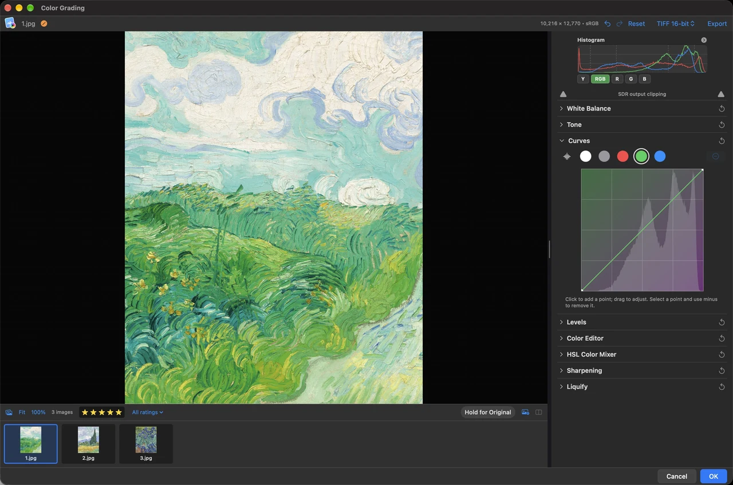Open the 3.jpg thumbnail
The image size is (733, 485).
[146, 444]
